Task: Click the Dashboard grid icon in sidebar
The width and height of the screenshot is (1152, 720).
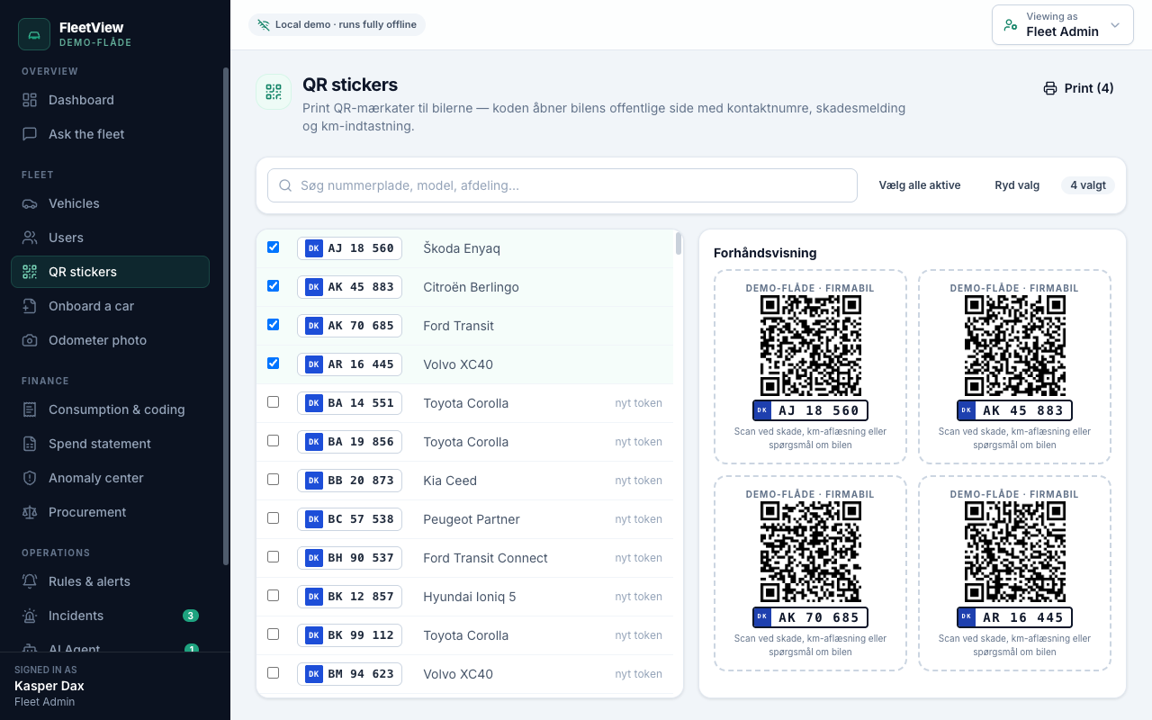Action: pyautogui.click(x=30, y=100)
